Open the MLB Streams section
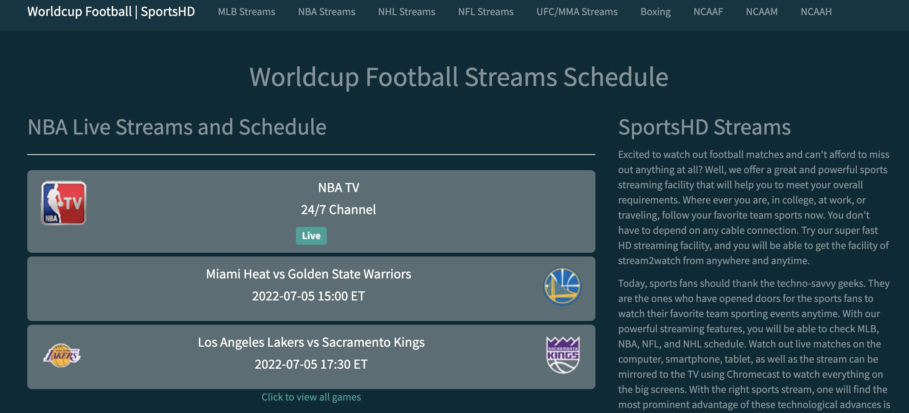The height and width of the screenshot is (413, 909). pos(247,12)
